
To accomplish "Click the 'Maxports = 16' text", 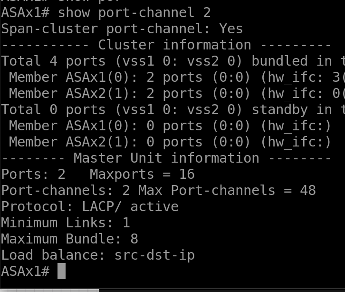I will click(142, 174).
